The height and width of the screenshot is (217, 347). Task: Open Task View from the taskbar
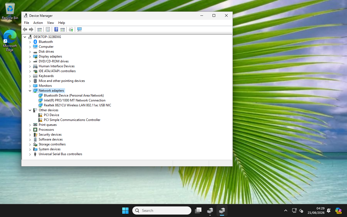[x=198, y=210]
